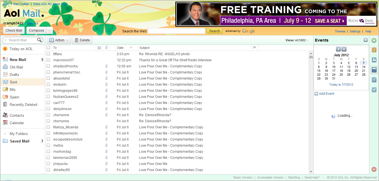Click the yellow Search button
The height and width of the screenshot is (181, 379).
(x=214, y=31)
